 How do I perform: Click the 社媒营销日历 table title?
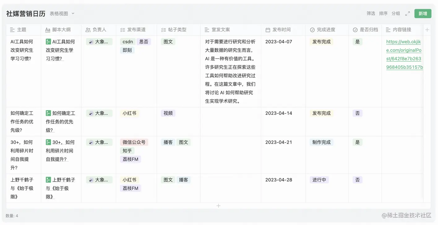(26, 14)
